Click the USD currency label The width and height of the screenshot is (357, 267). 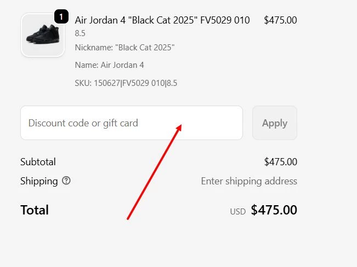(237, 211)
